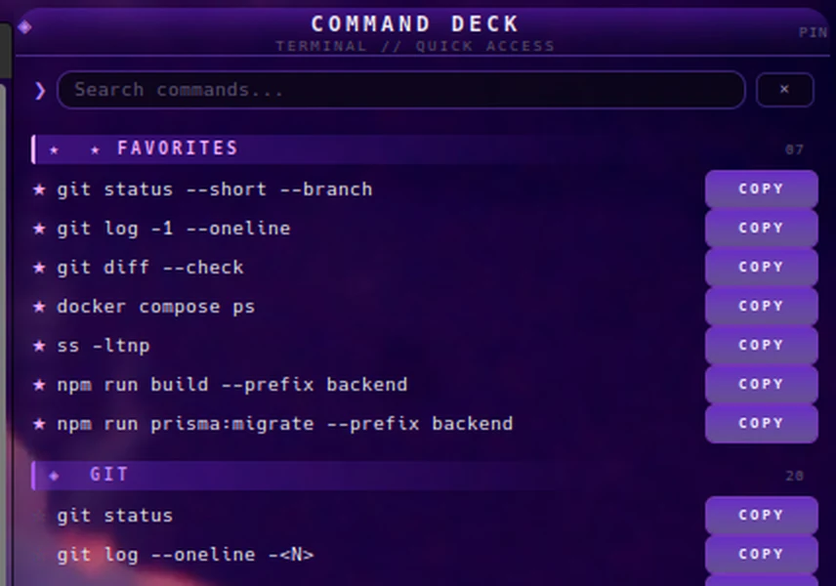The image size is (836, 586).
Task: Clear search with the × button
Action: 784,90
